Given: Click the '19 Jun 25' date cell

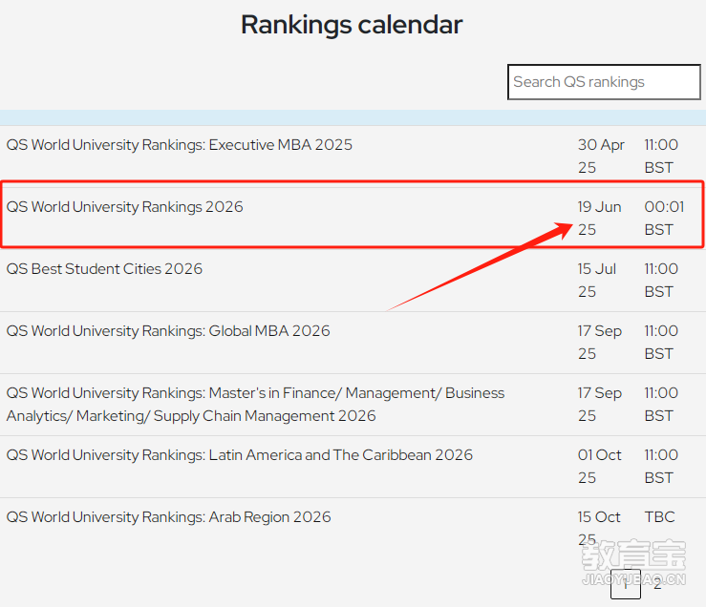Looking at the screenshot, I should [599, 219].
